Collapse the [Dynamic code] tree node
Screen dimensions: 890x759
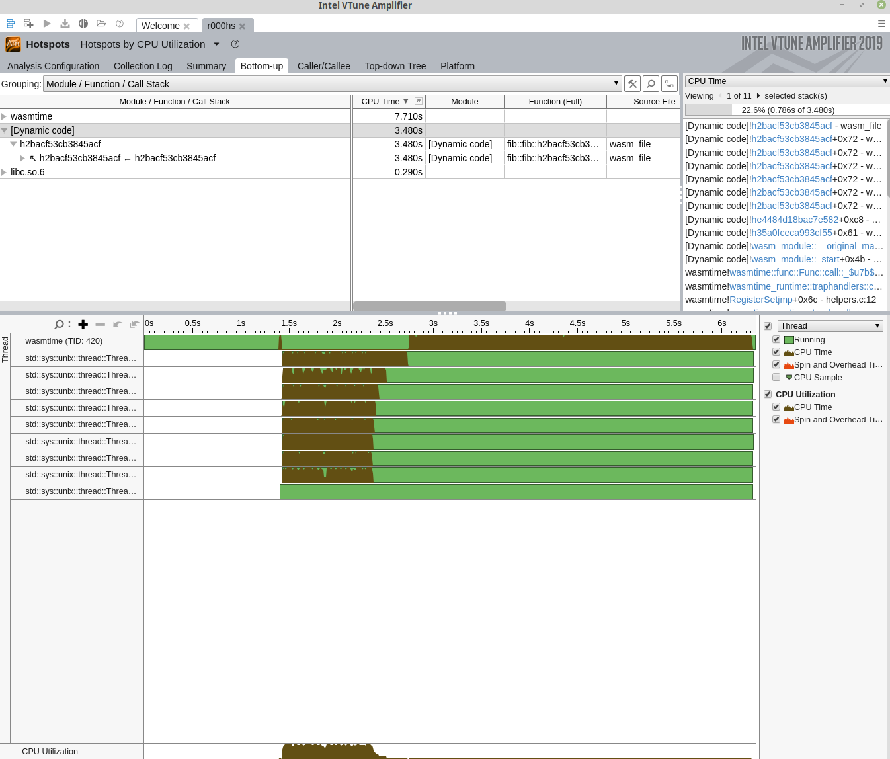[5, 130]
